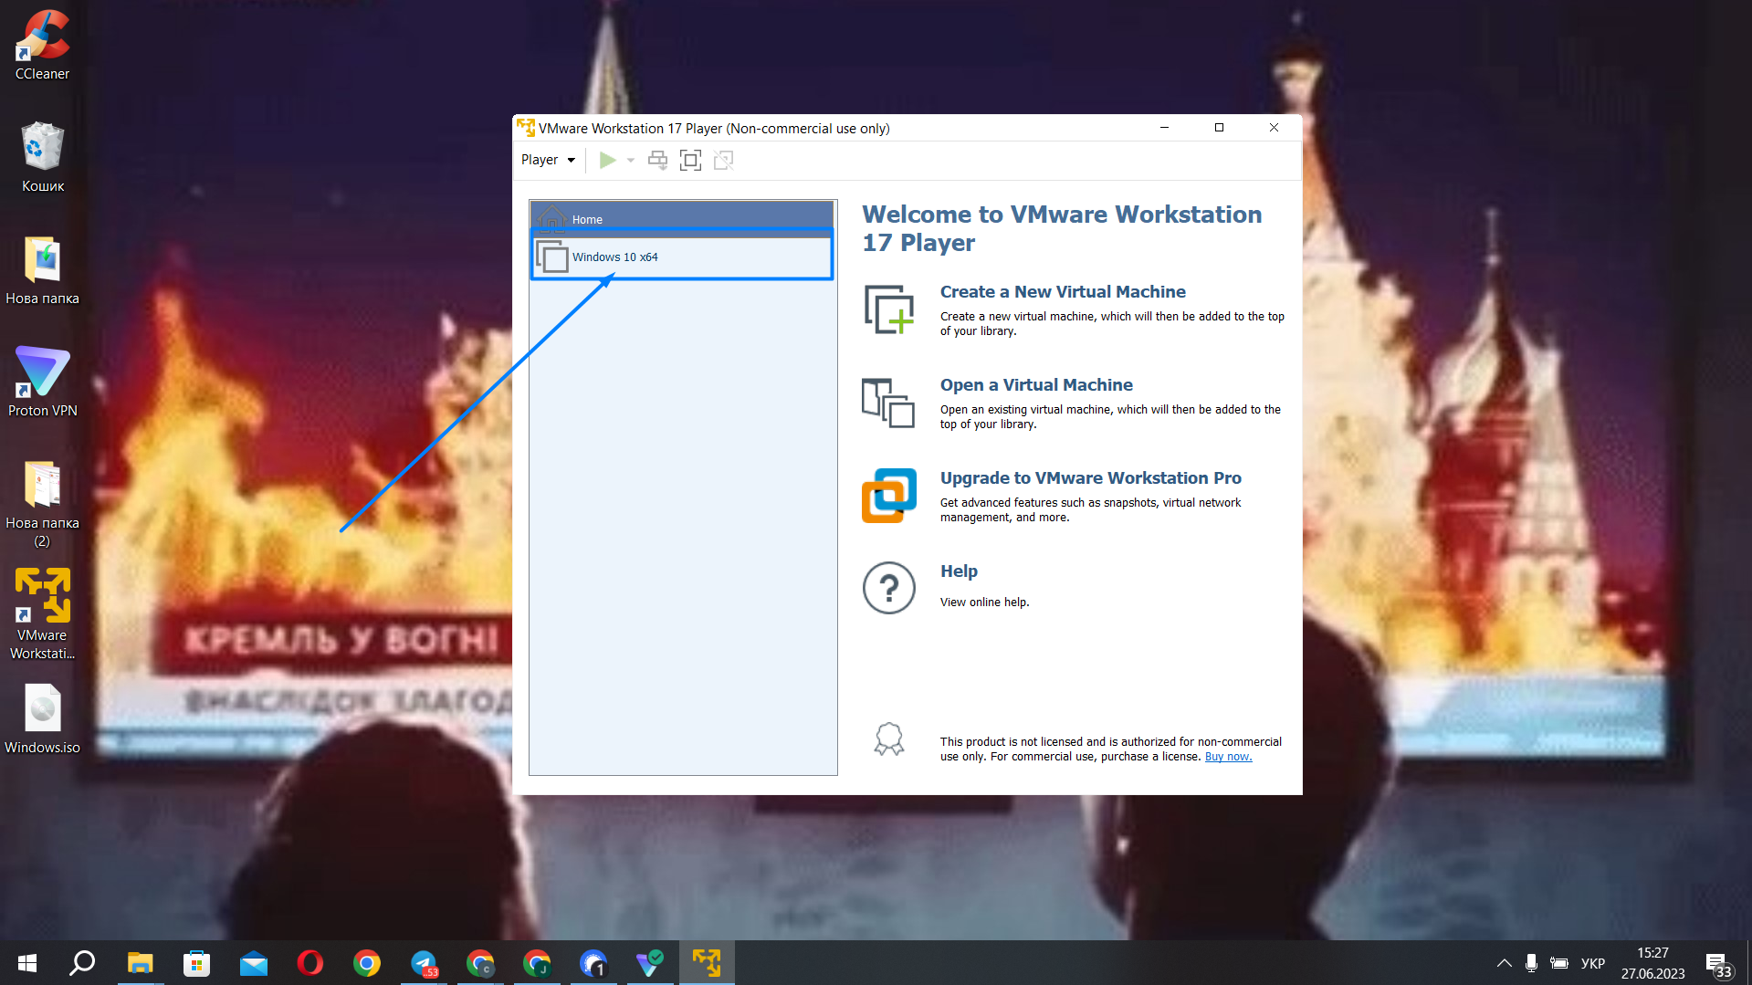Click the Open a Virtual Machine heading

coord(1036,385)
